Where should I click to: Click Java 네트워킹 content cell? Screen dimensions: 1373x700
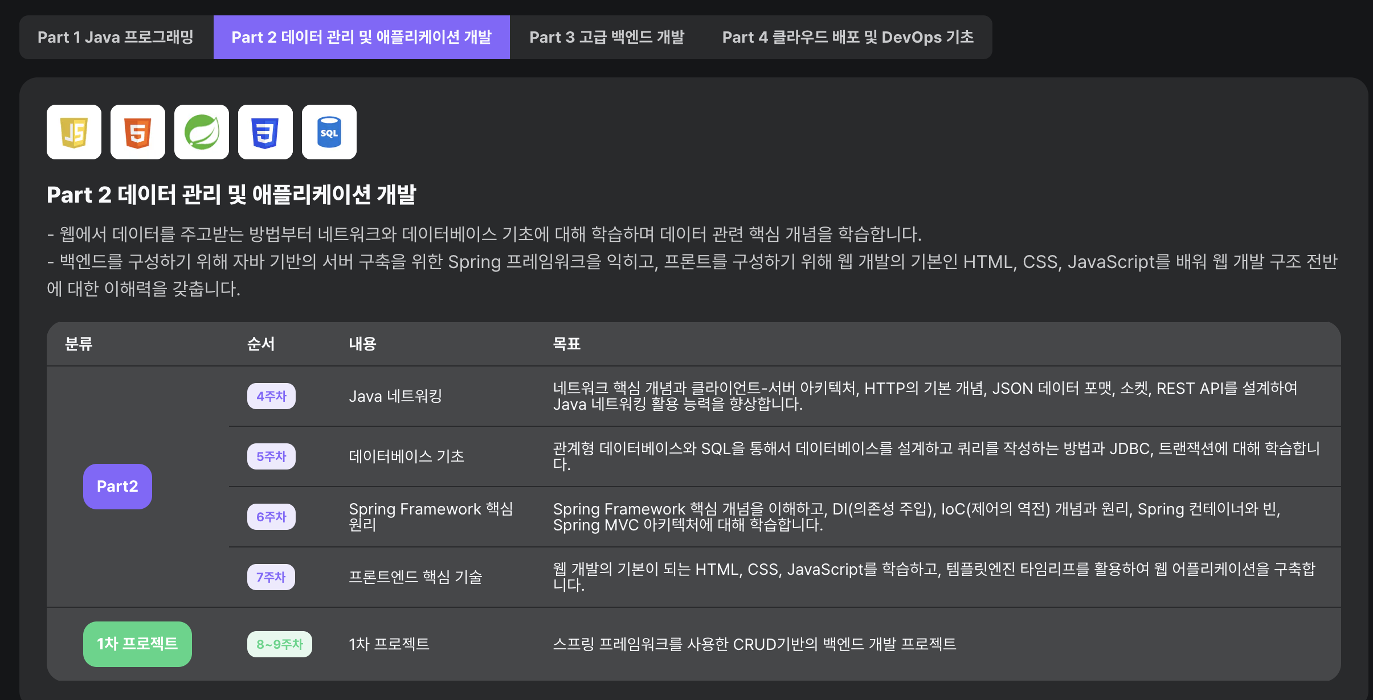click(x=395, y=396)
